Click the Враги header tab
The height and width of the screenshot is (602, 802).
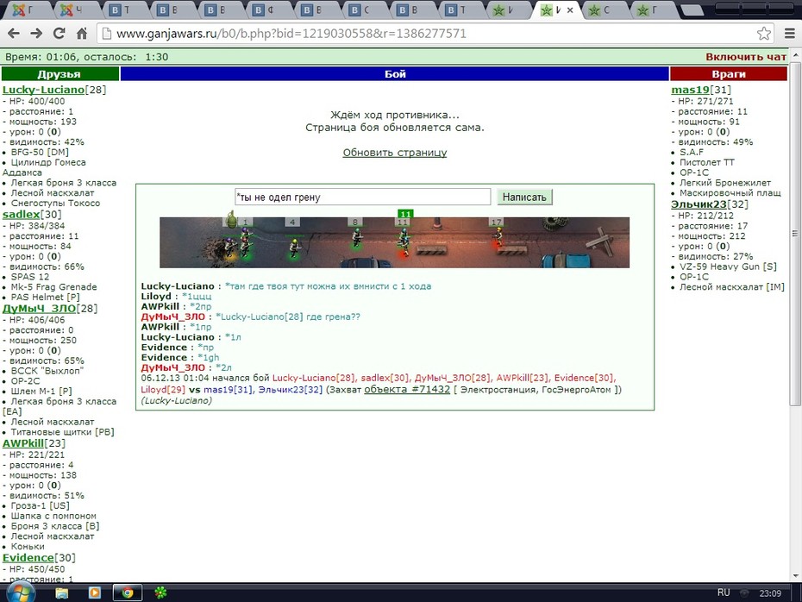729,73
